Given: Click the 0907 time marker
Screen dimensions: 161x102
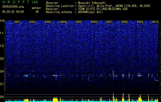Looking at the screenshot, I should point(109,22).
